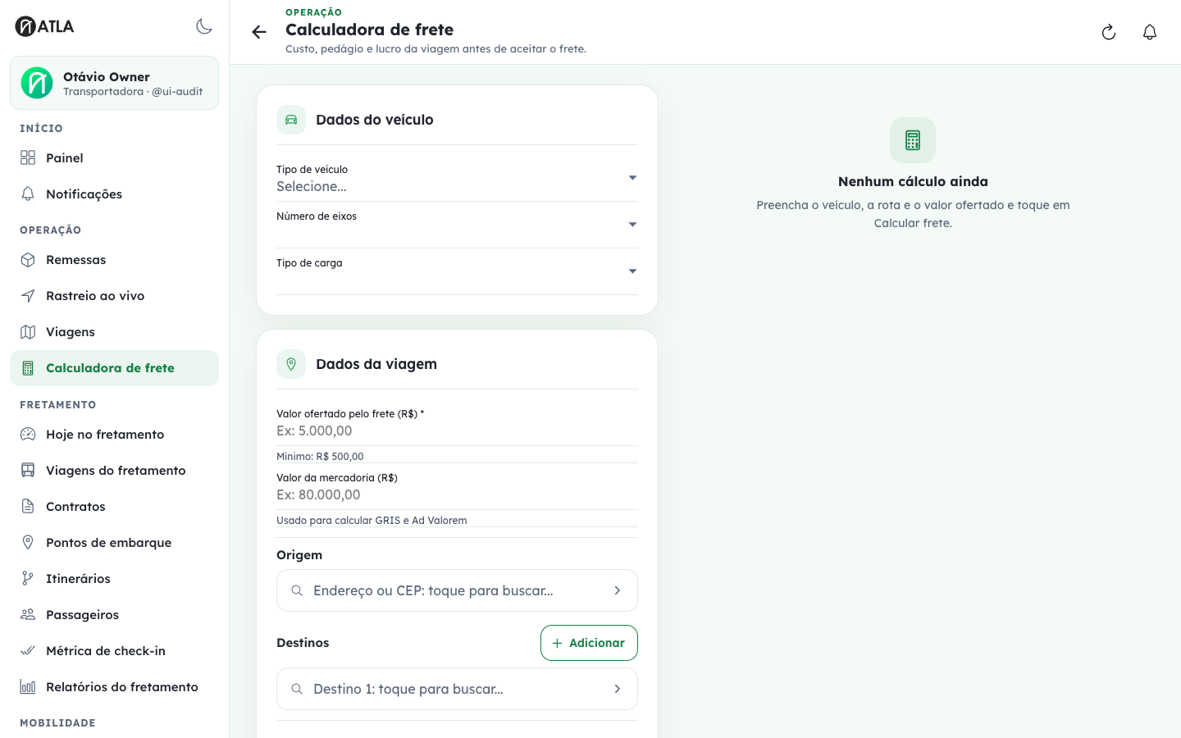
Task: Open Painel in sidebar
Action: pyautogui.click(x=114, y=158)
